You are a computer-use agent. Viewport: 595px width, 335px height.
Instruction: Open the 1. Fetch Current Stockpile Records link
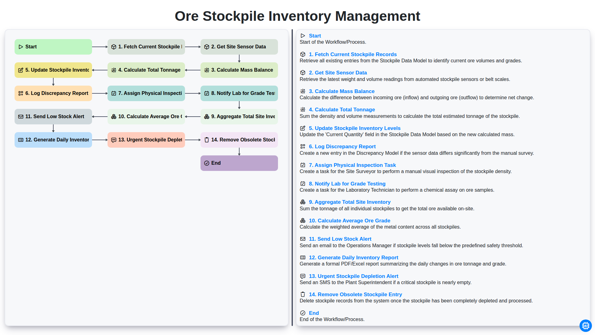click(x=353, y=54)
